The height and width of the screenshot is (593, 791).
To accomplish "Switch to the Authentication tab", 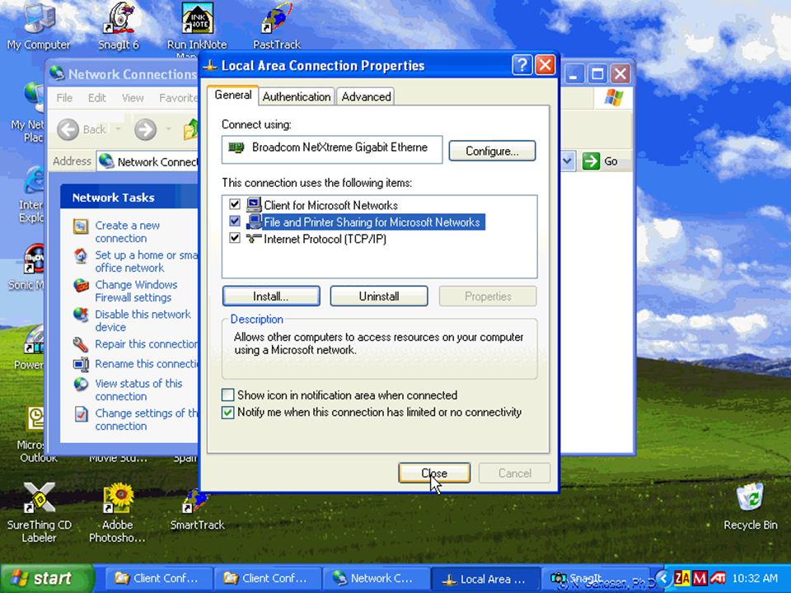I will [297, 97].
